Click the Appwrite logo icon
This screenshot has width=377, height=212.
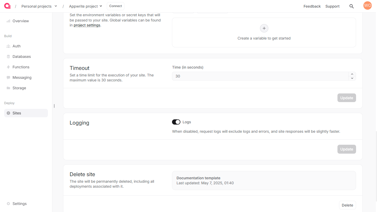(x=7, y=6)
